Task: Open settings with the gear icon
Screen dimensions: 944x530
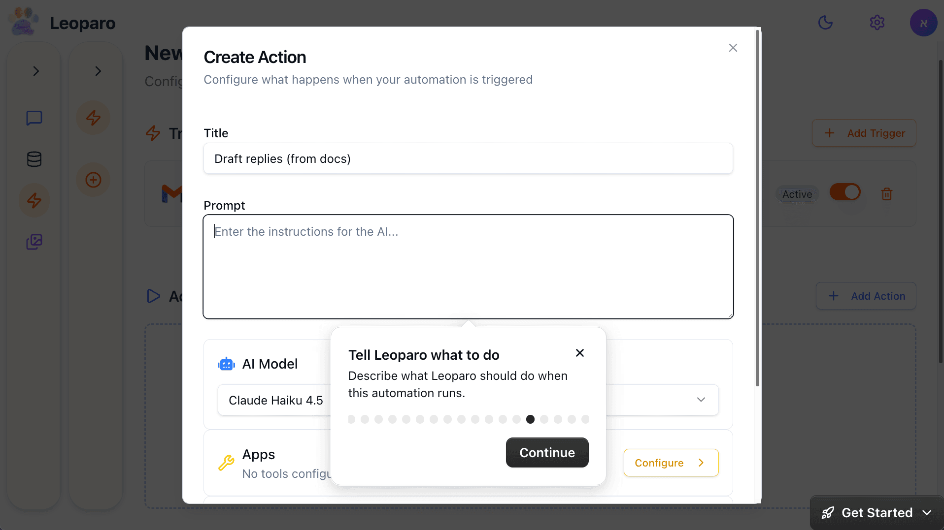Action: pos(877,23)
